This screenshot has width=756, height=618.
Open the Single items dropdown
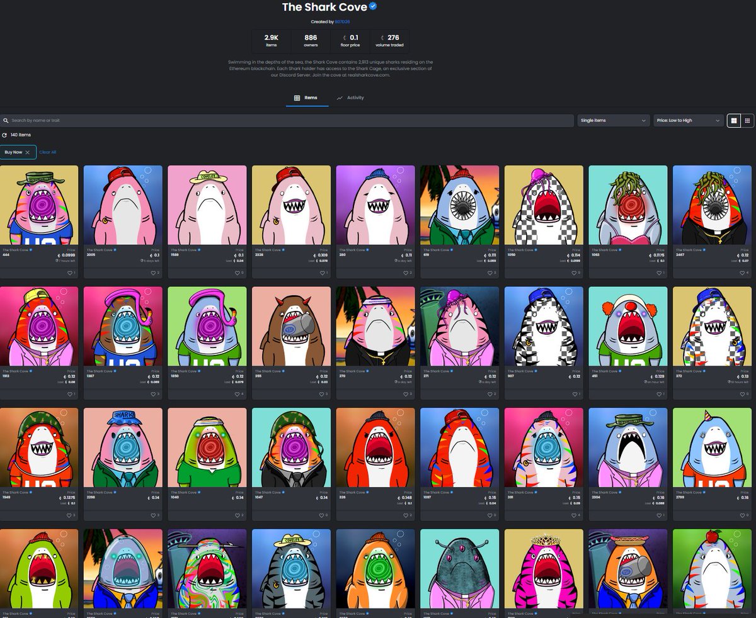point(614,120)
